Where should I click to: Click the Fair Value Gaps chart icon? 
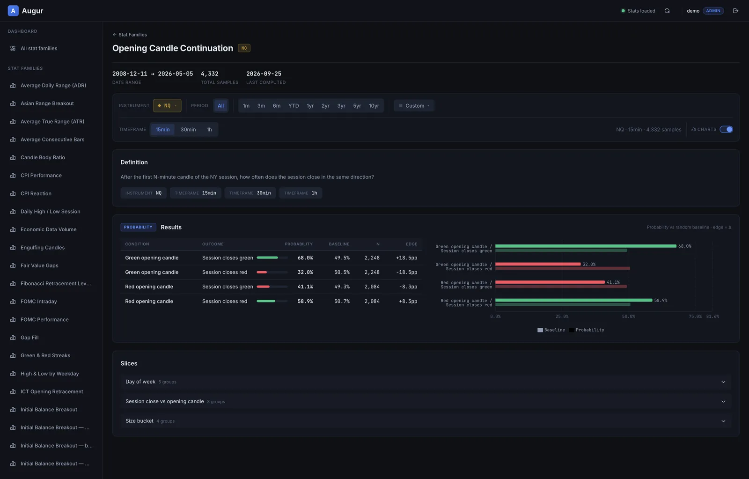pos(13,265)
